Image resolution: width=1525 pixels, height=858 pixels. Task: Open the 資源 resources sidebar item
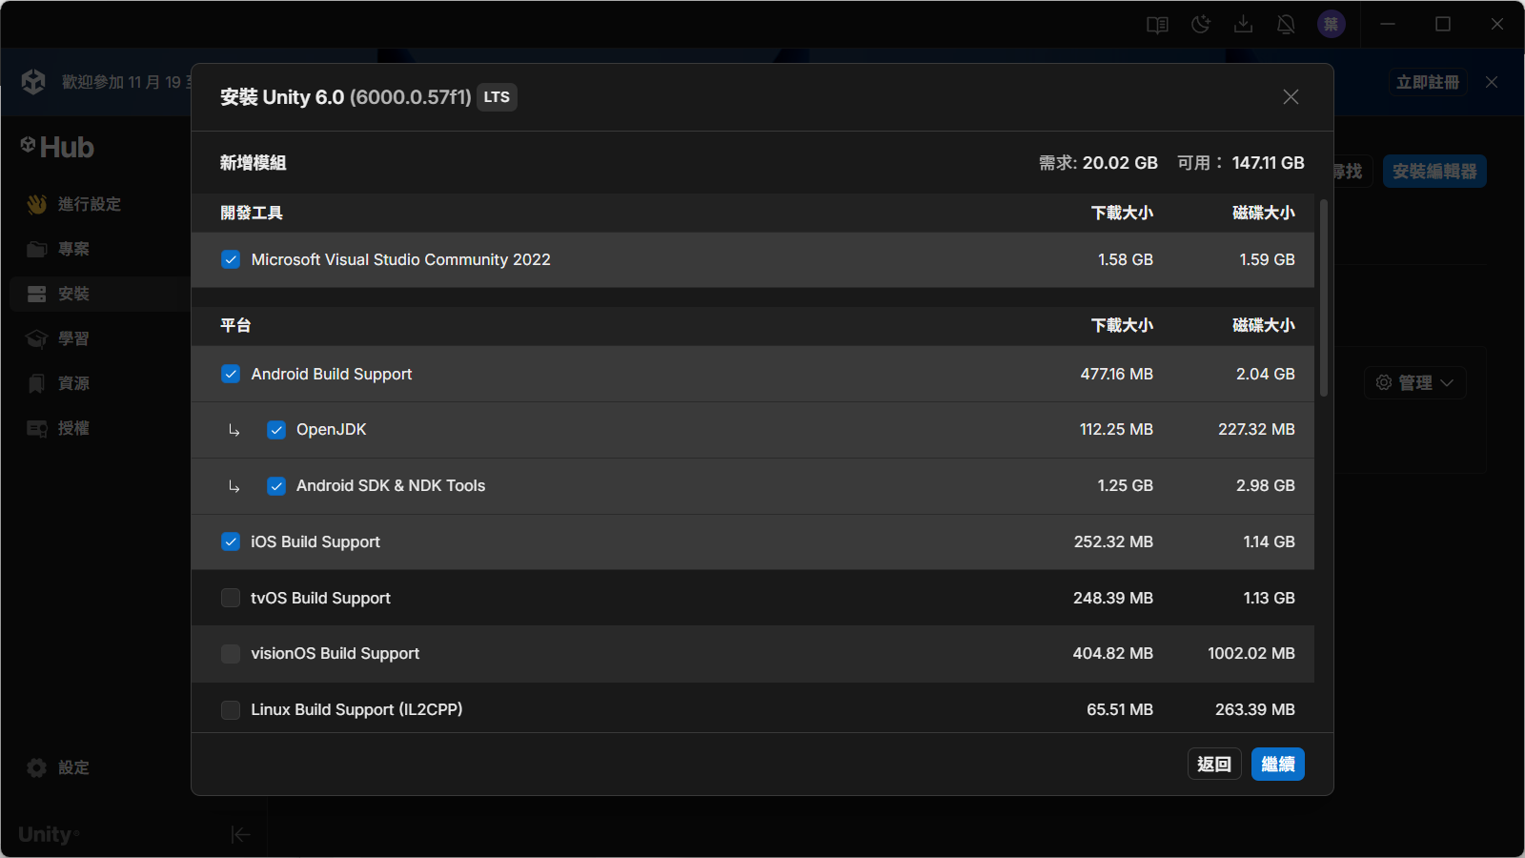(100, 383)
